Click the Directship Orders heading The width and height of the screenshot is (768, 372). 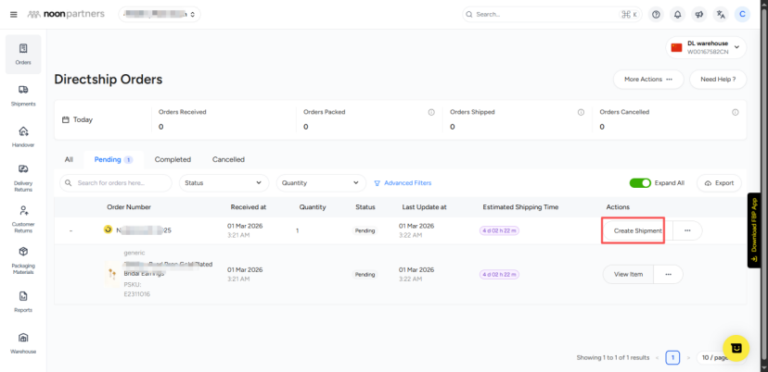click(x=109, y=80)
